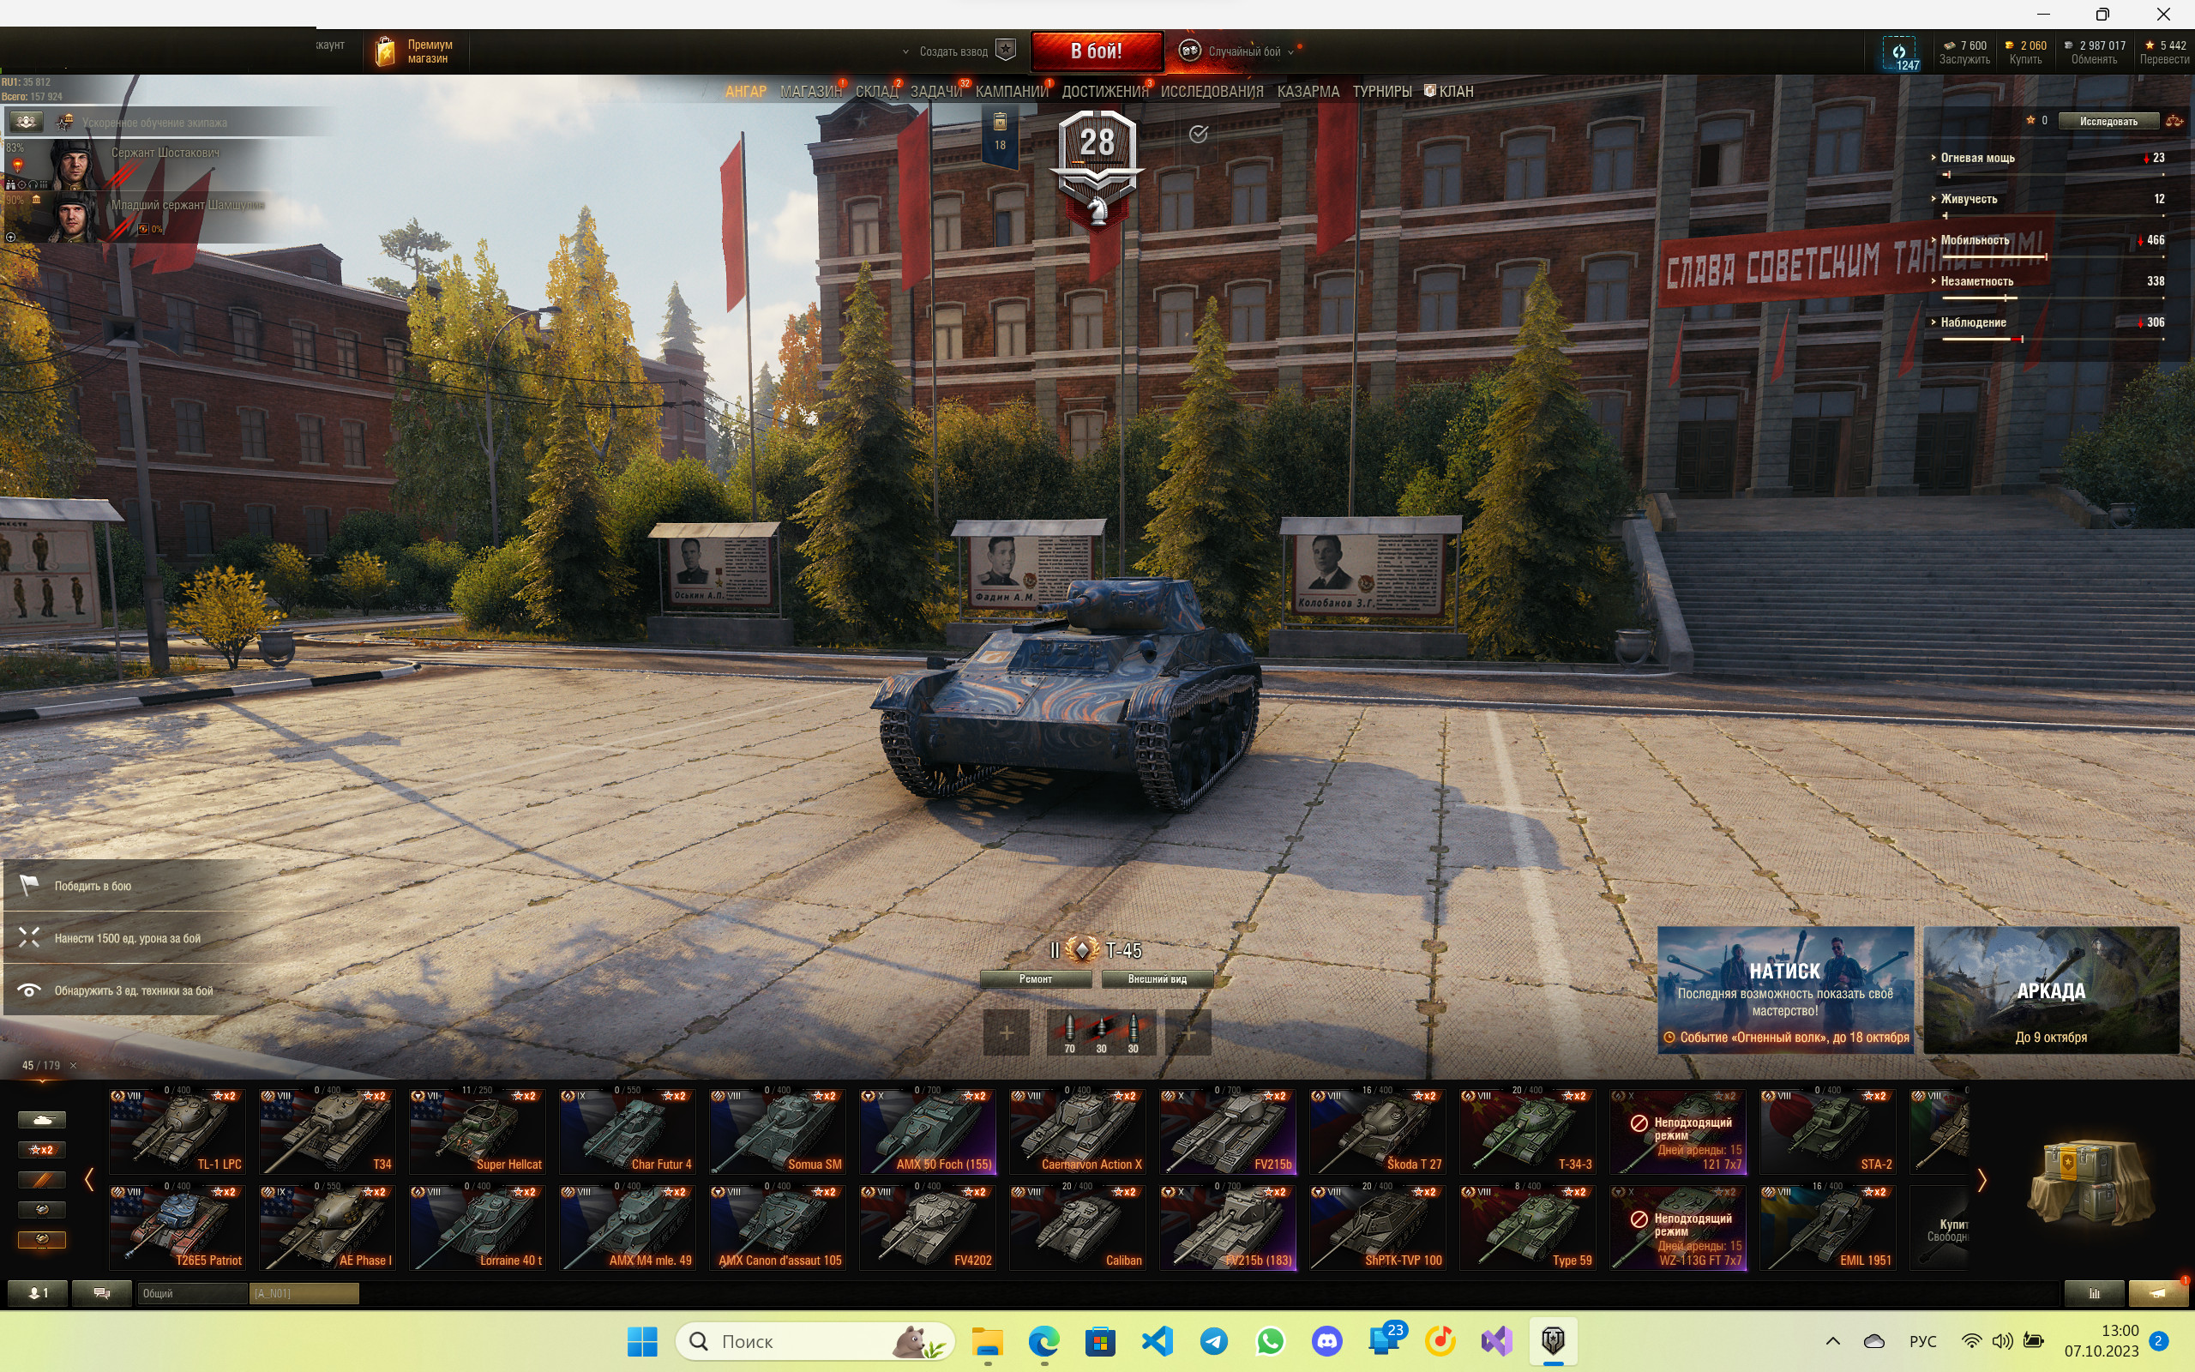This screenshot has height=1372, width=2195.
Task: Expand the Огневая мощь parameter group
Action: click(x=1933, y=157)
